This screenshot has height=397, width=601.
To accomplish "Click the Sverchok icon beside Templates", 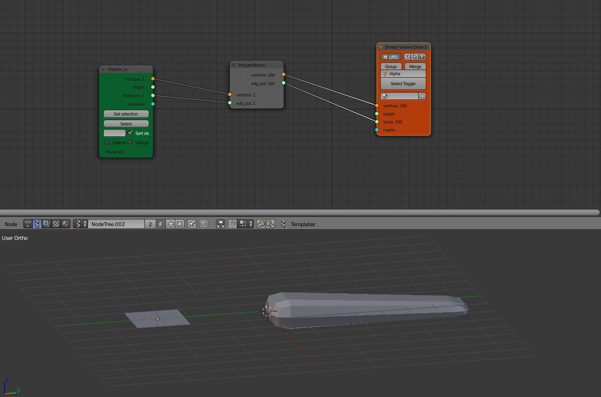I will pos(283,224).
